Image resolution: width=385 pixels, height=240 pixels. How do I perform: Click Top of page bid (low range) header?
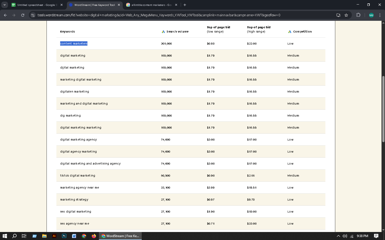(218, 29)
